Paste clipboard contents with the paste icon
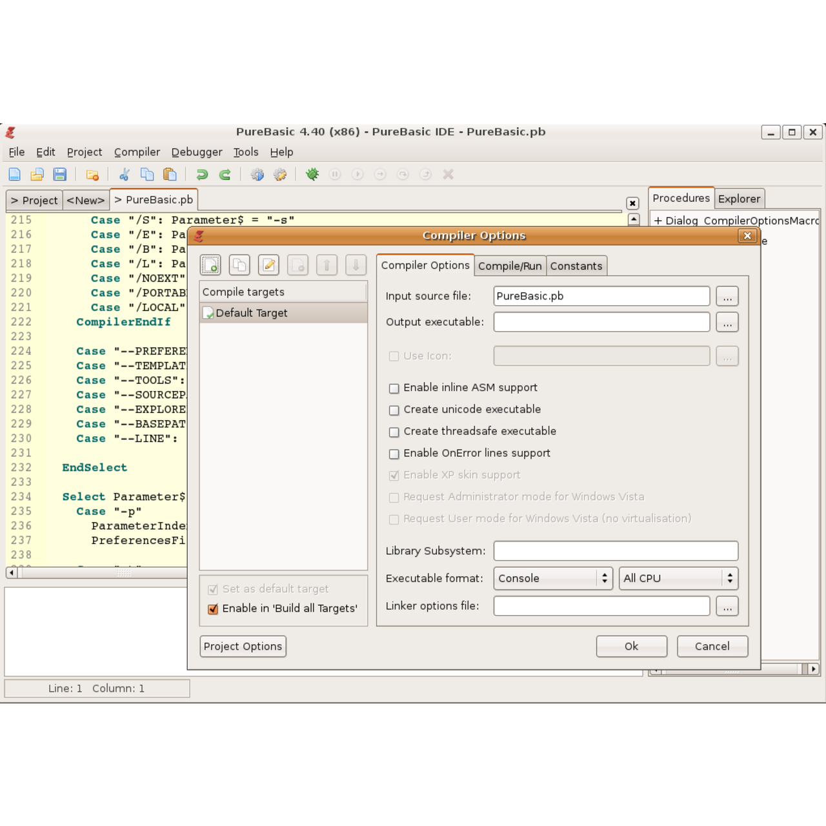 [x=170, y=174]
